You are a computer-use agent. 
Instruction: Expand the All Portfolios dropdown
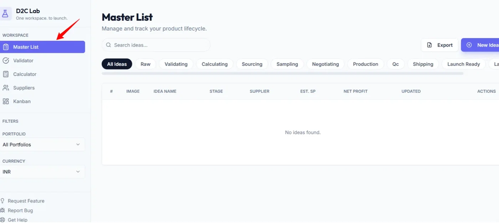(x=42, y=145)
